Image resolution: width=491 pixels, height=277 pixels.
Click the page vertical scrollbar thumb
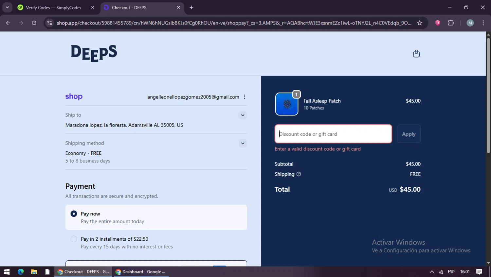click(488, 95)
